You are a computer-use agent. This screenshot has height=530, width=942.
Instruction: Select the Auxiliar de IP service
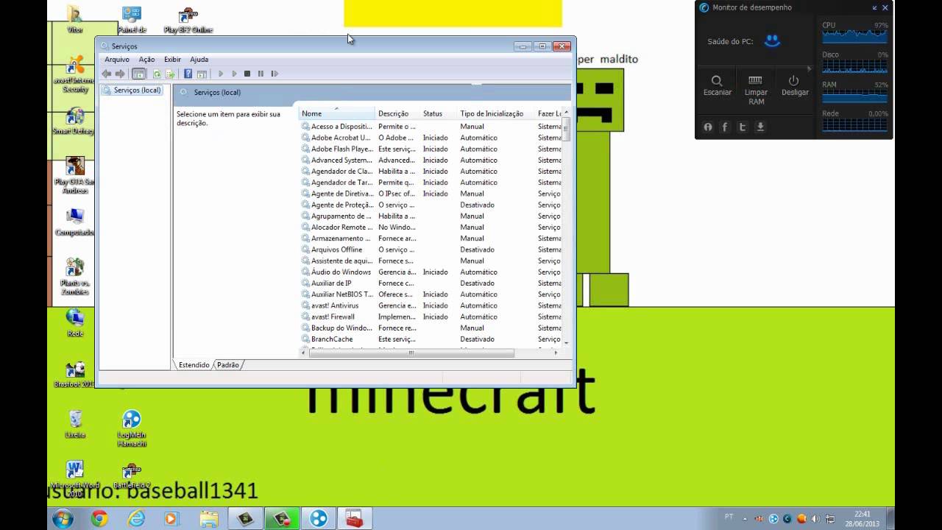[431, 283]
